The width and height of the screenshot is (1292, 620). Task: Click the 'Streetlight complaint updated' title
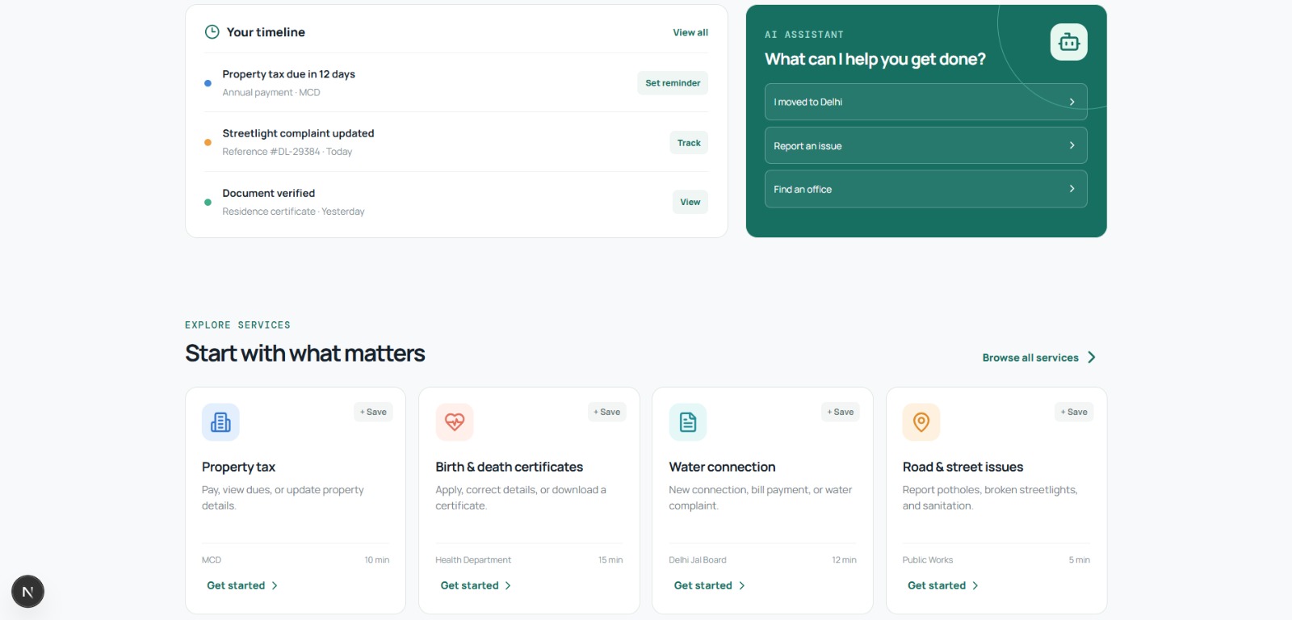coord(298,133)
